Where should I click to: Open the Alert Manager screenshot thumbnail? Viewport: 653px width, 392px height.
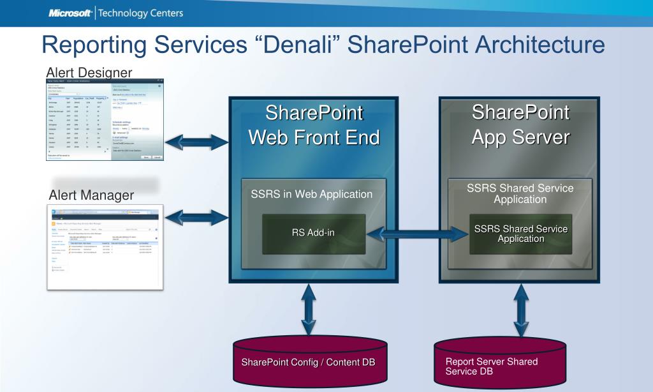click(105, 247)
